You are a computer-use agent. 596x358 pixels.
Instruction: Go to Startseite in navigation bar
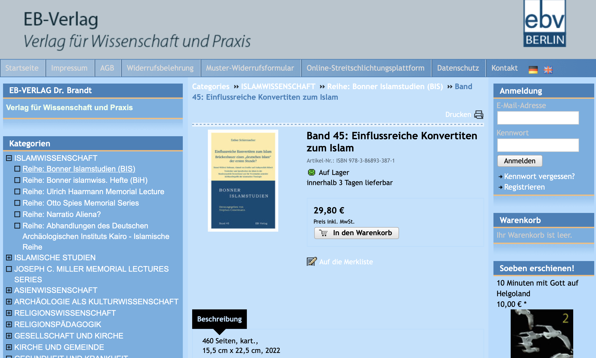(22, 68)
